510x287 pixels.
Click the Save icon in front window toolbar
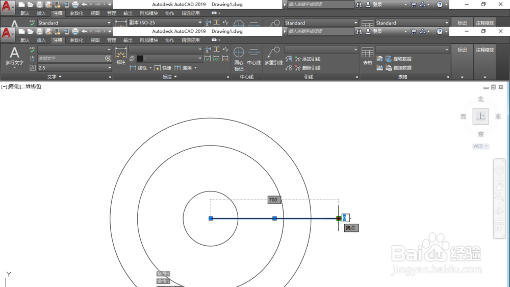point(39,31)
